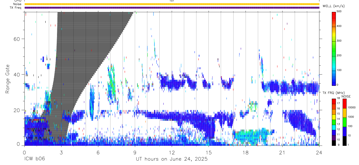Click the 'NOISE' legend title
Viewport: 359px width, 165px height.
click(346, 97)
